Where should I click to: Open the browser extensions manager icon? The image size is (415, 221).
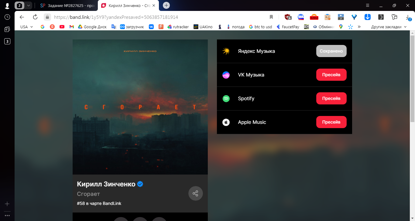[x=394, y=17]
